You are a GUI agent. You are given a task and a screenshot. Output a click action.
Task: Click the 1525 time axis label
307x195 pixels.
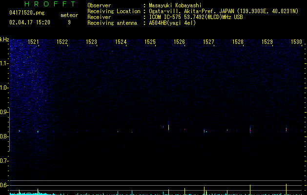[150, 41]
